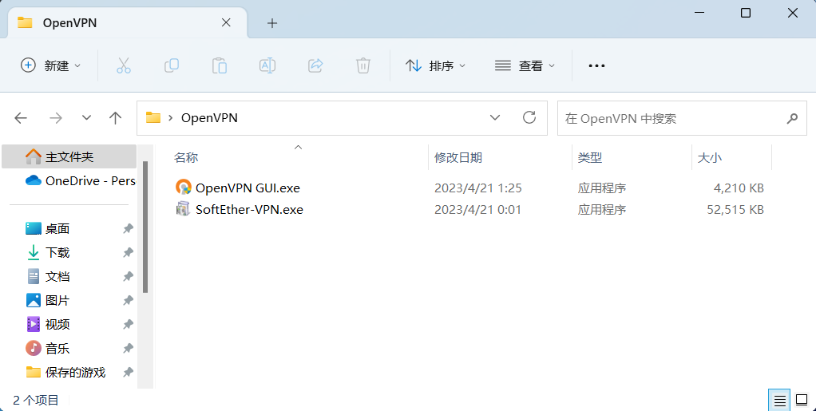Sort by Size (大小) column header
816x411 pixels.
tap(709, 158)
